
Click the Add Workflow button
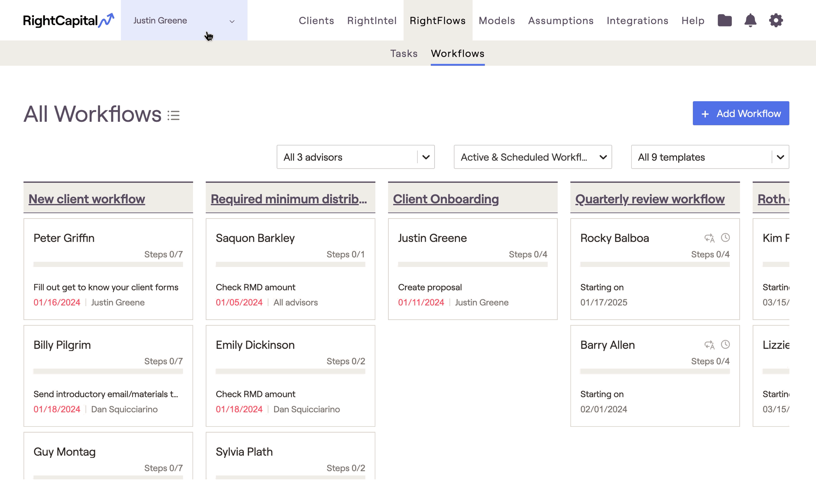(x=741, y=113)
